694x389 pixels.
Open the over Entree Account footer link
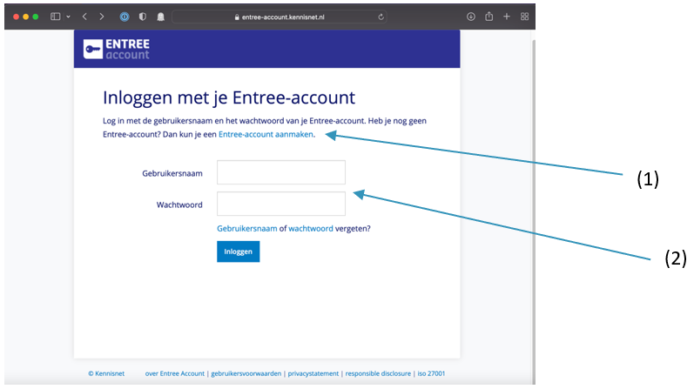click(x=175, y=373)
